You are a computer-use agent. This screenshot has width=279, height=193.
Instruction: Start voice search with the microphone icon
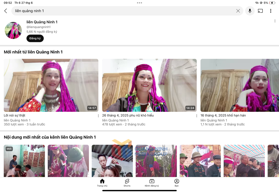pyautogui.click(x=250, y=11)
